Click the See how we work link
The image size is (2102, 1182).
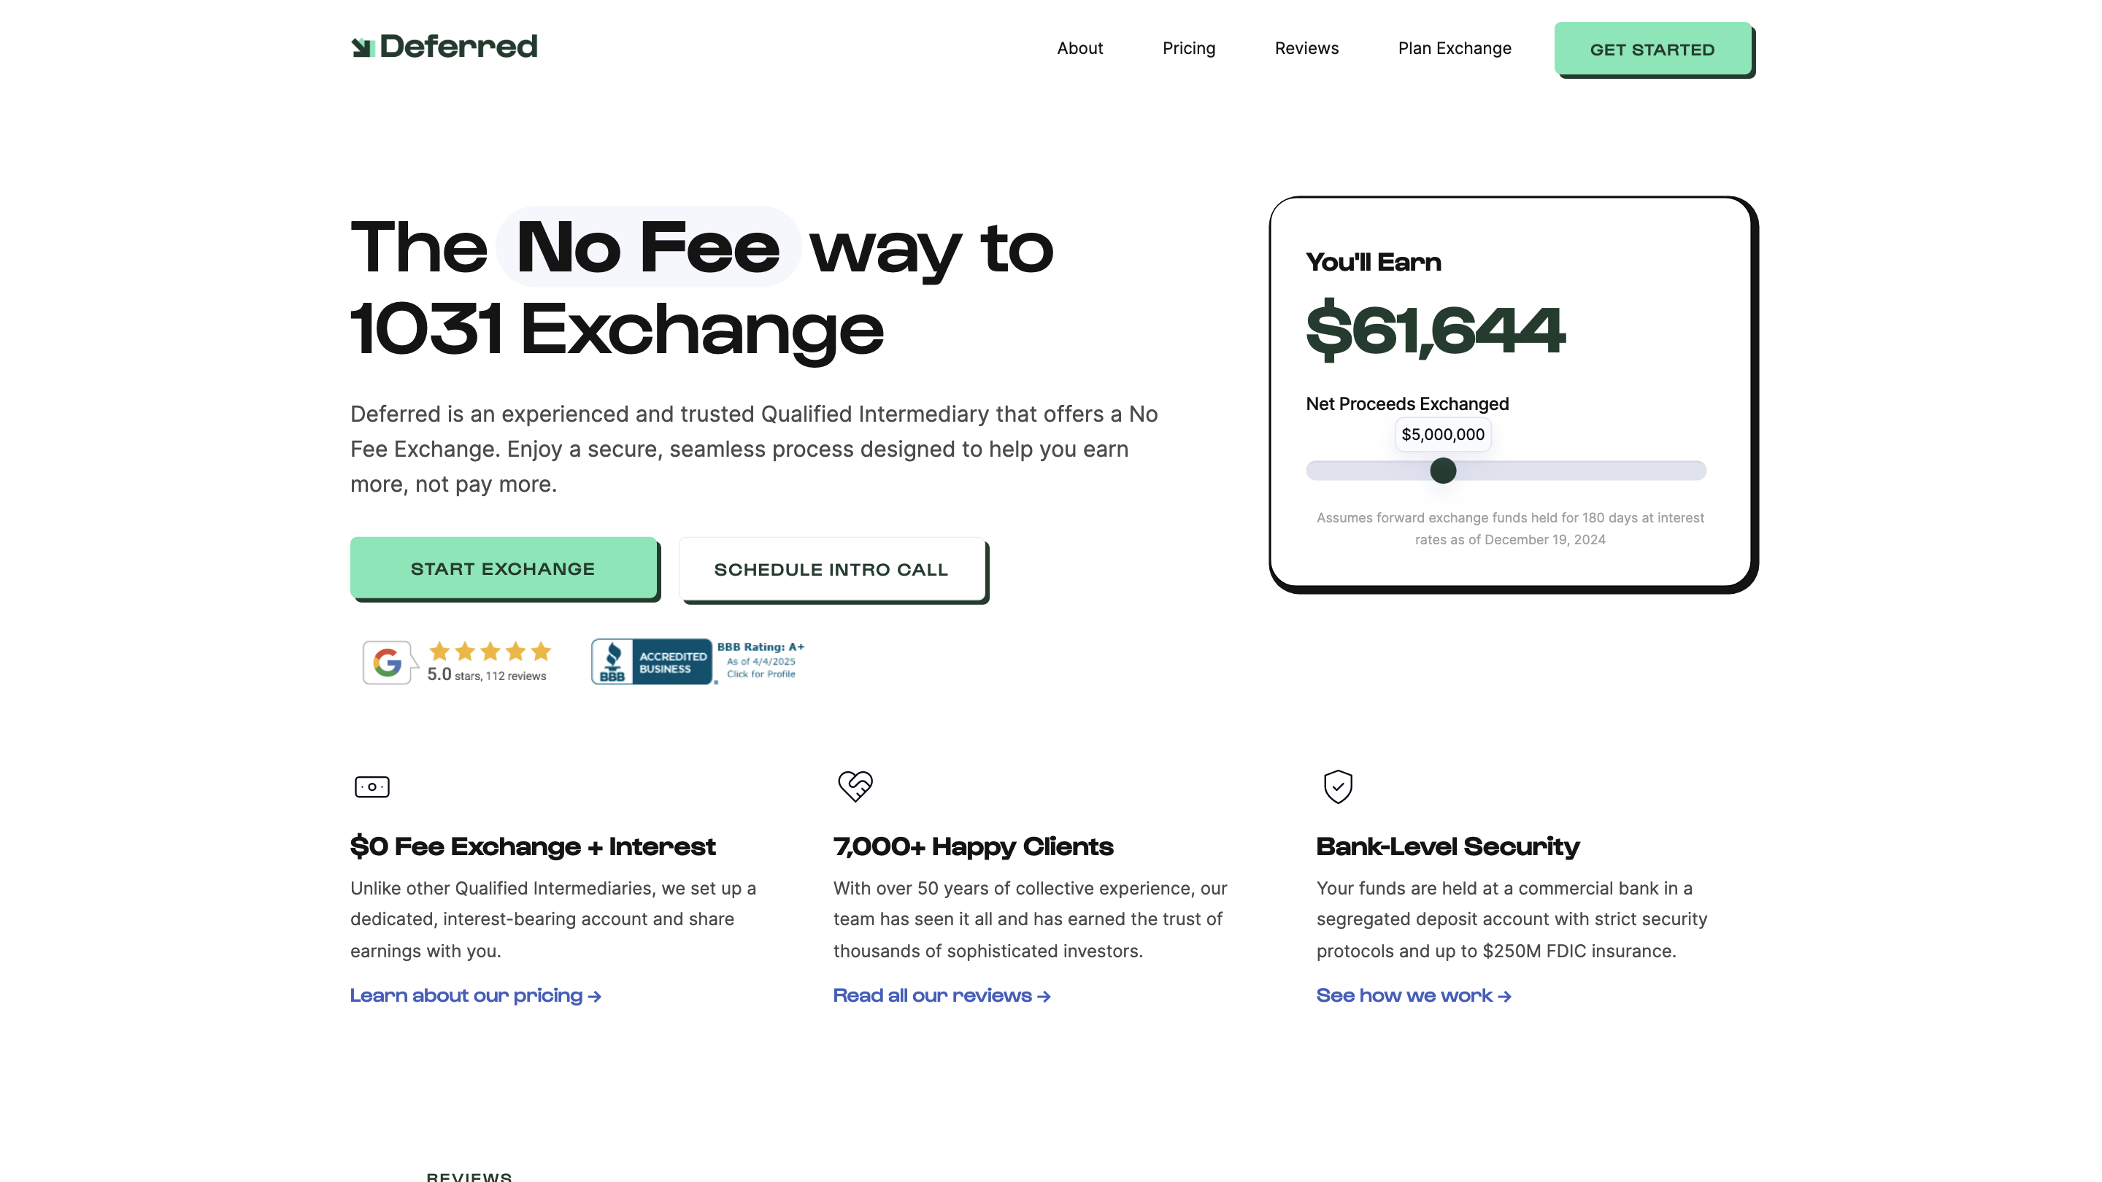click(1413, 995)
